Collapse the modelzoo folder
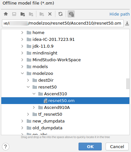131x152 pixels. point(22,73)
